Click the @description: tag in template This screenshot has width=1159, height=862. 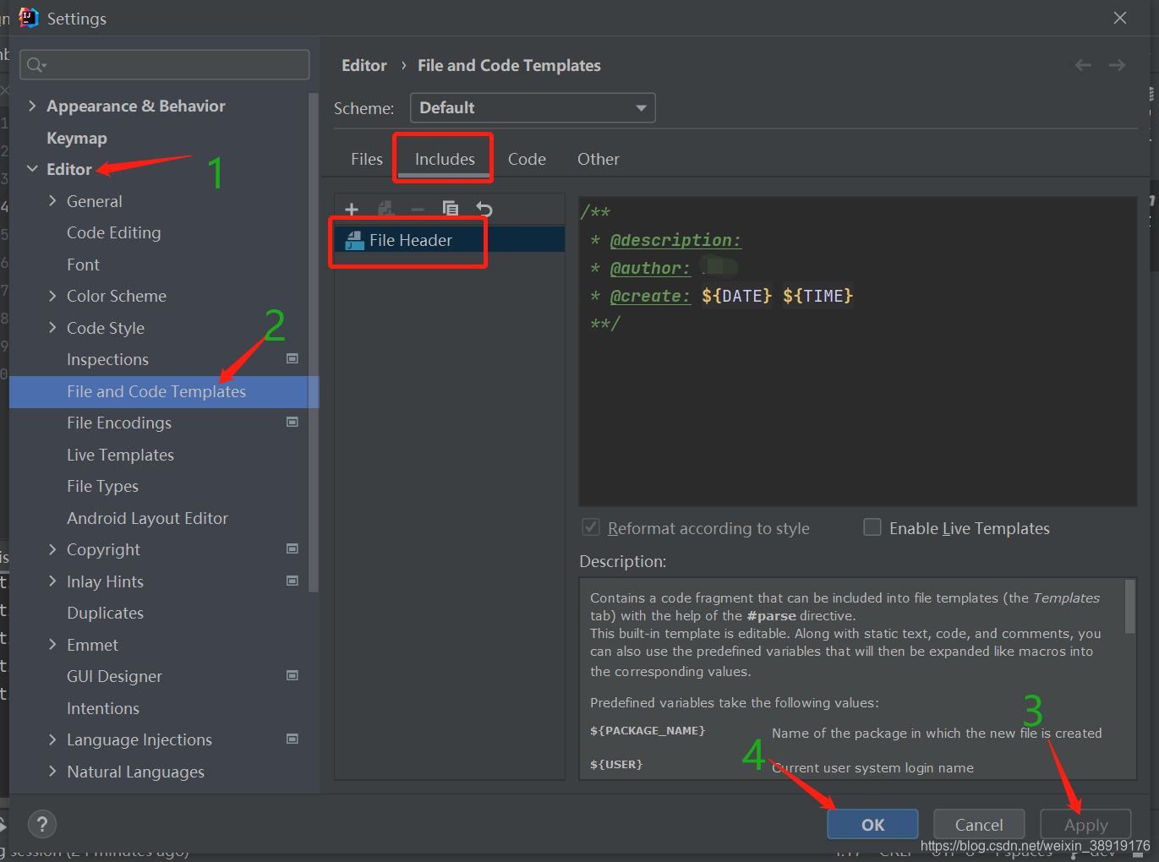tap(675, 240)
